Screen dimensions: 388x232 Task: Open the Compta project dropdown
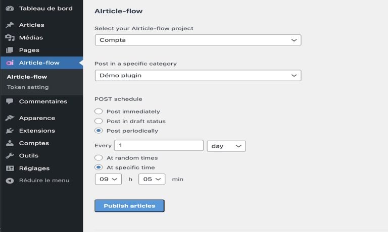pos(198,40)
